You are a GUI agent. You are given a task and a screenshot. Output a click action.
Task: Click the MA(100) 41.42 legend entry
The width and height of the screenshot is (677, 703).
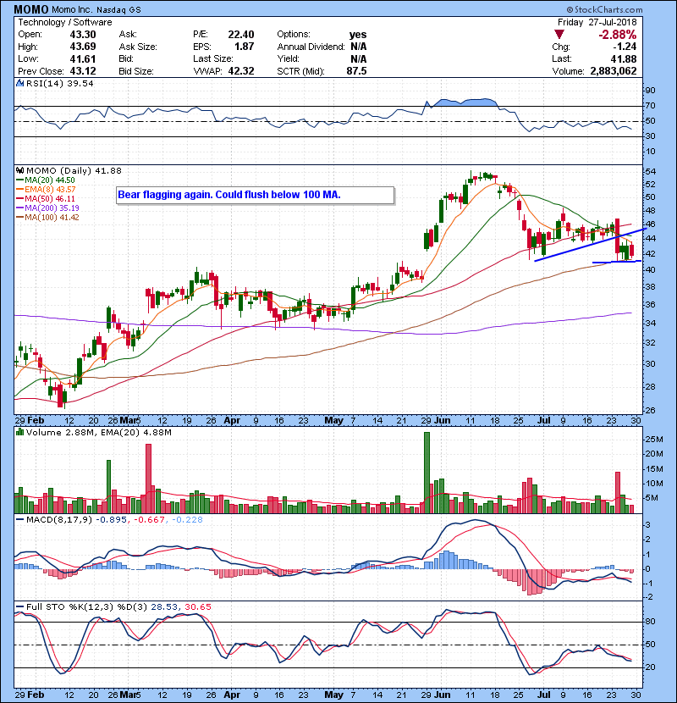pos(47,218)
